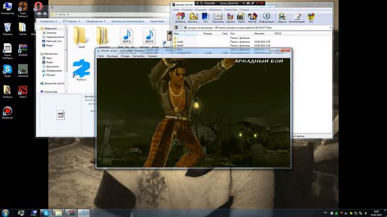Open WinRAR's Избранное menu
The height and width of the screenshot is (217, 387).
click(215, 10)
